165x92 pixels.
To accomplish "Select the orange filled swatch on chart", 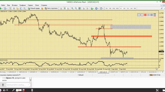I will pyautogui.click(x=145, y=15).
